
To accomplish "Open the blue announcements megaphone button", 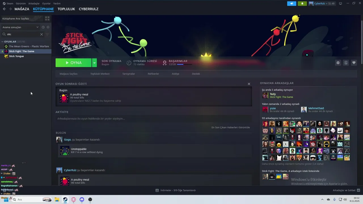I will click(x=292, y=3).
